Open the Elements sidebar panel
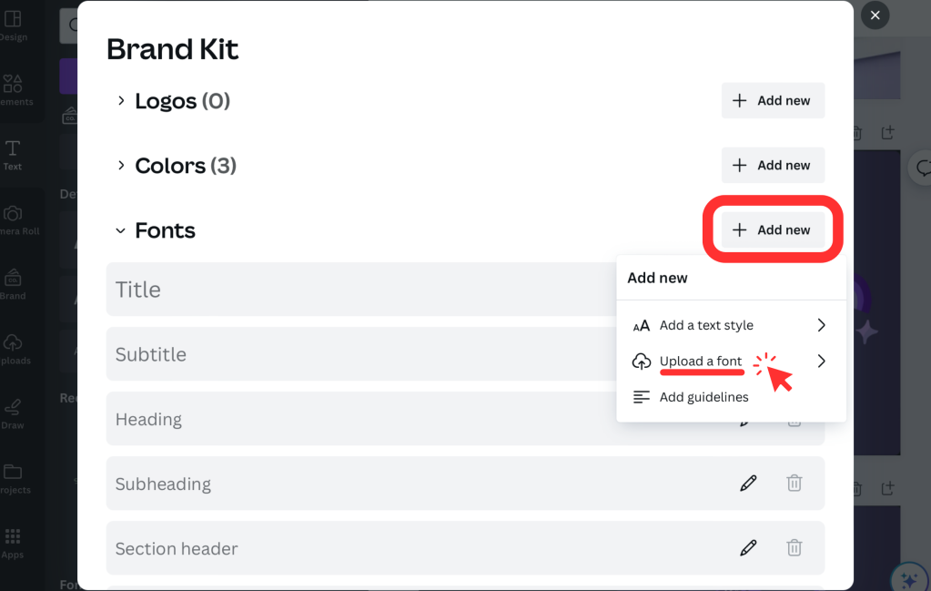This screenshot has width=931, height=591. [13, 89]
